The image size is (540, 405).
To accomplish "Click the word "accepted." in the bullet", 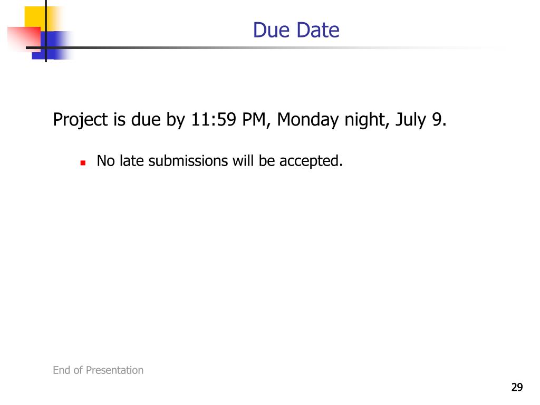I will tap(311, 161).
